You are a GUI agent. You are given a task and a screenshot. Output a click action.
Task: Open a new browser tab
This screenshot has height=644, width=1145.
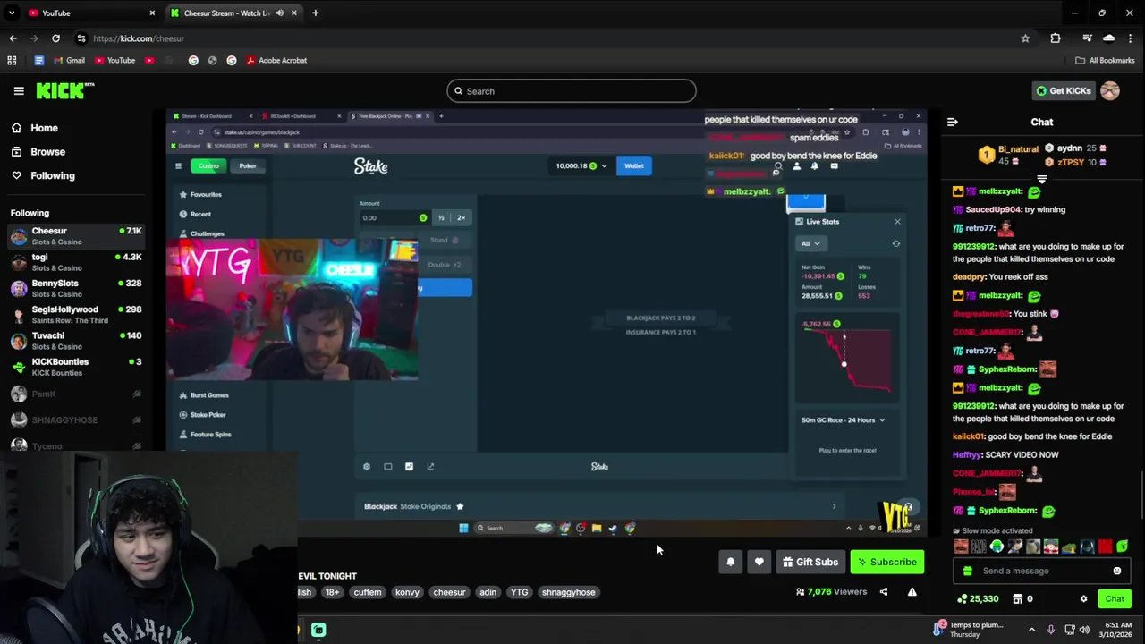315,13
